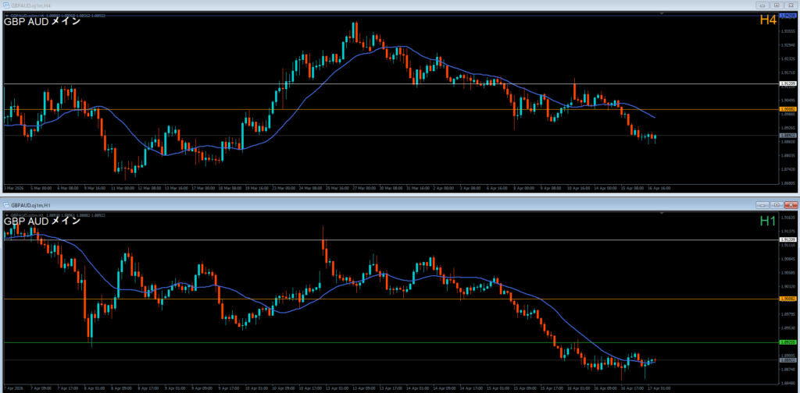This screenshot has height=393, width=800.
Task: Click the white 1.91209 price tag on the H4 chart
Action: click(788, 83)
